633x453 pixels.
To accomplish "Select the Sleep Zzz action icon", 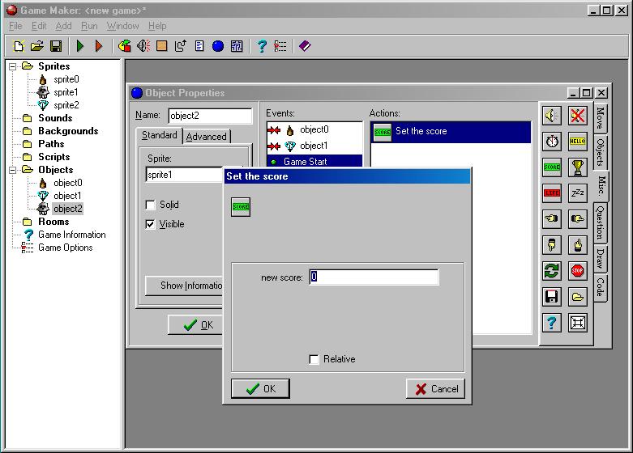I will (577, 193).
